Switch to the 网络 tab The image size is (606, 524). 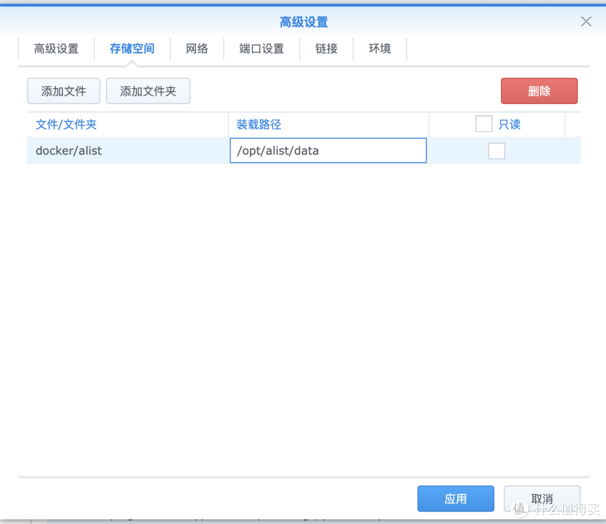[x=197, y=49]
